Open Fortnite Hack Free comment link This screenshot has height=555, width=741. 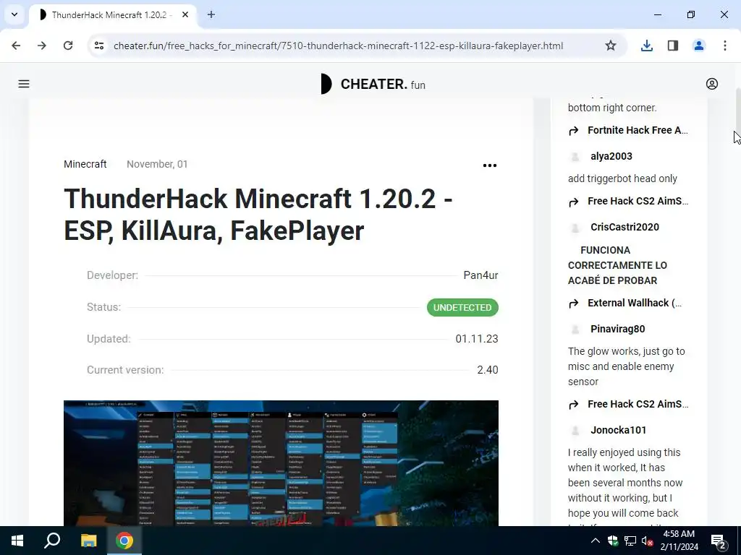click(638, 130)
